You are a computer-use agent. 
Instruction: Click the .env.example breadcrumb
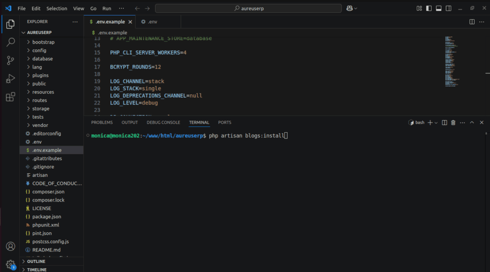coord(112,33)
